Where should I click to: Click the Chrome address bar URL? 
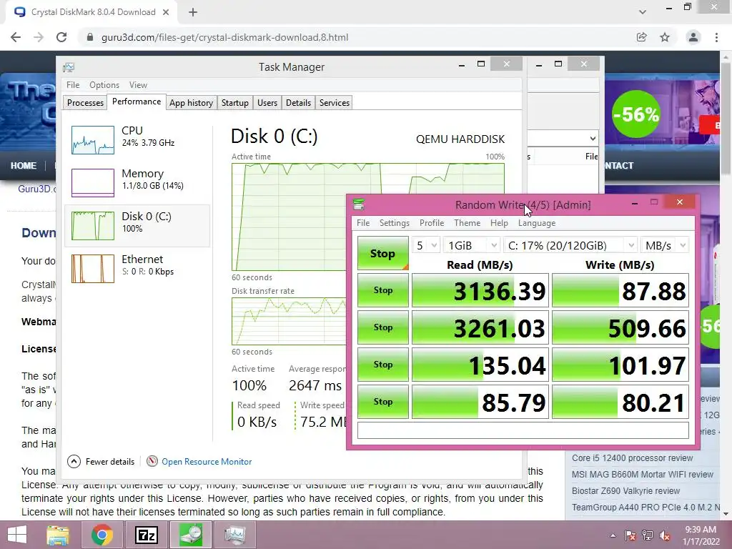pyautogui.click(x=224, y=37)
